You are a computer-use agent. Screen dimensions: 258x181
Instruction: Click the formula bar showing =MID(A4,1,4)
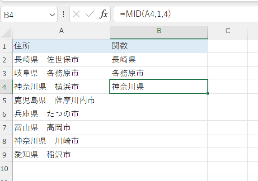pyautogui.click(x=186, y=14)
